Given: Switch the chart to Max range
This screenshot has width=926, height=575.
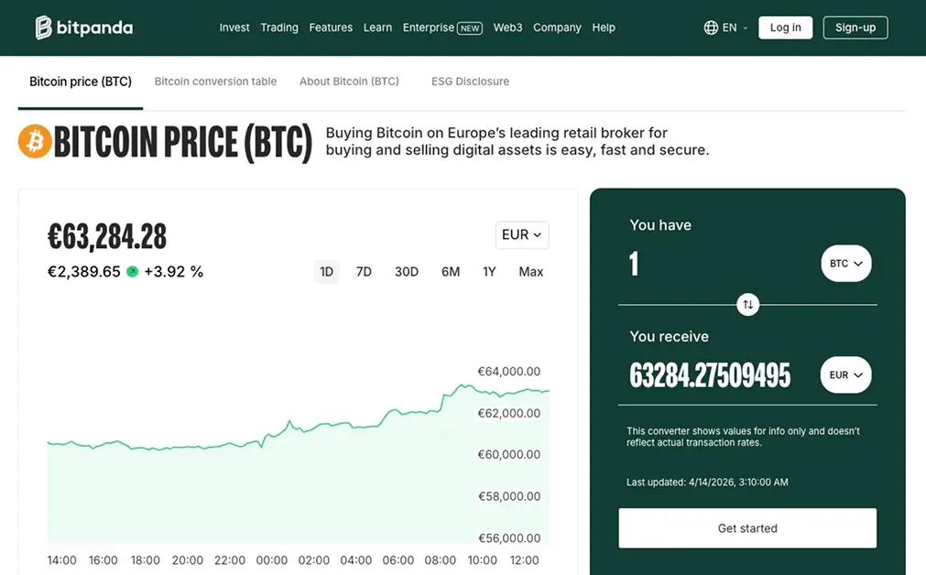Looking at the screenshot, I should (530, 271).
